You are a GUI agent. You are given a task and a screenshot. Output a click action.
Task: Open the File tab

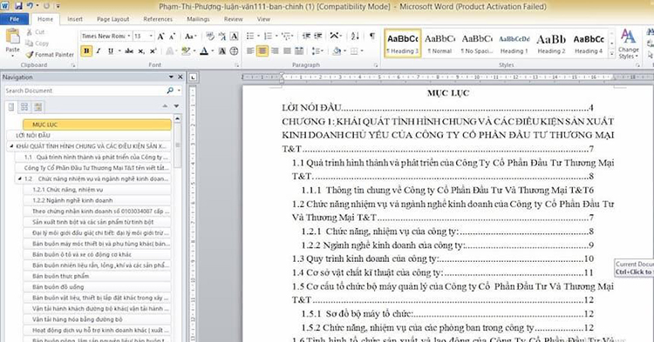14,19
